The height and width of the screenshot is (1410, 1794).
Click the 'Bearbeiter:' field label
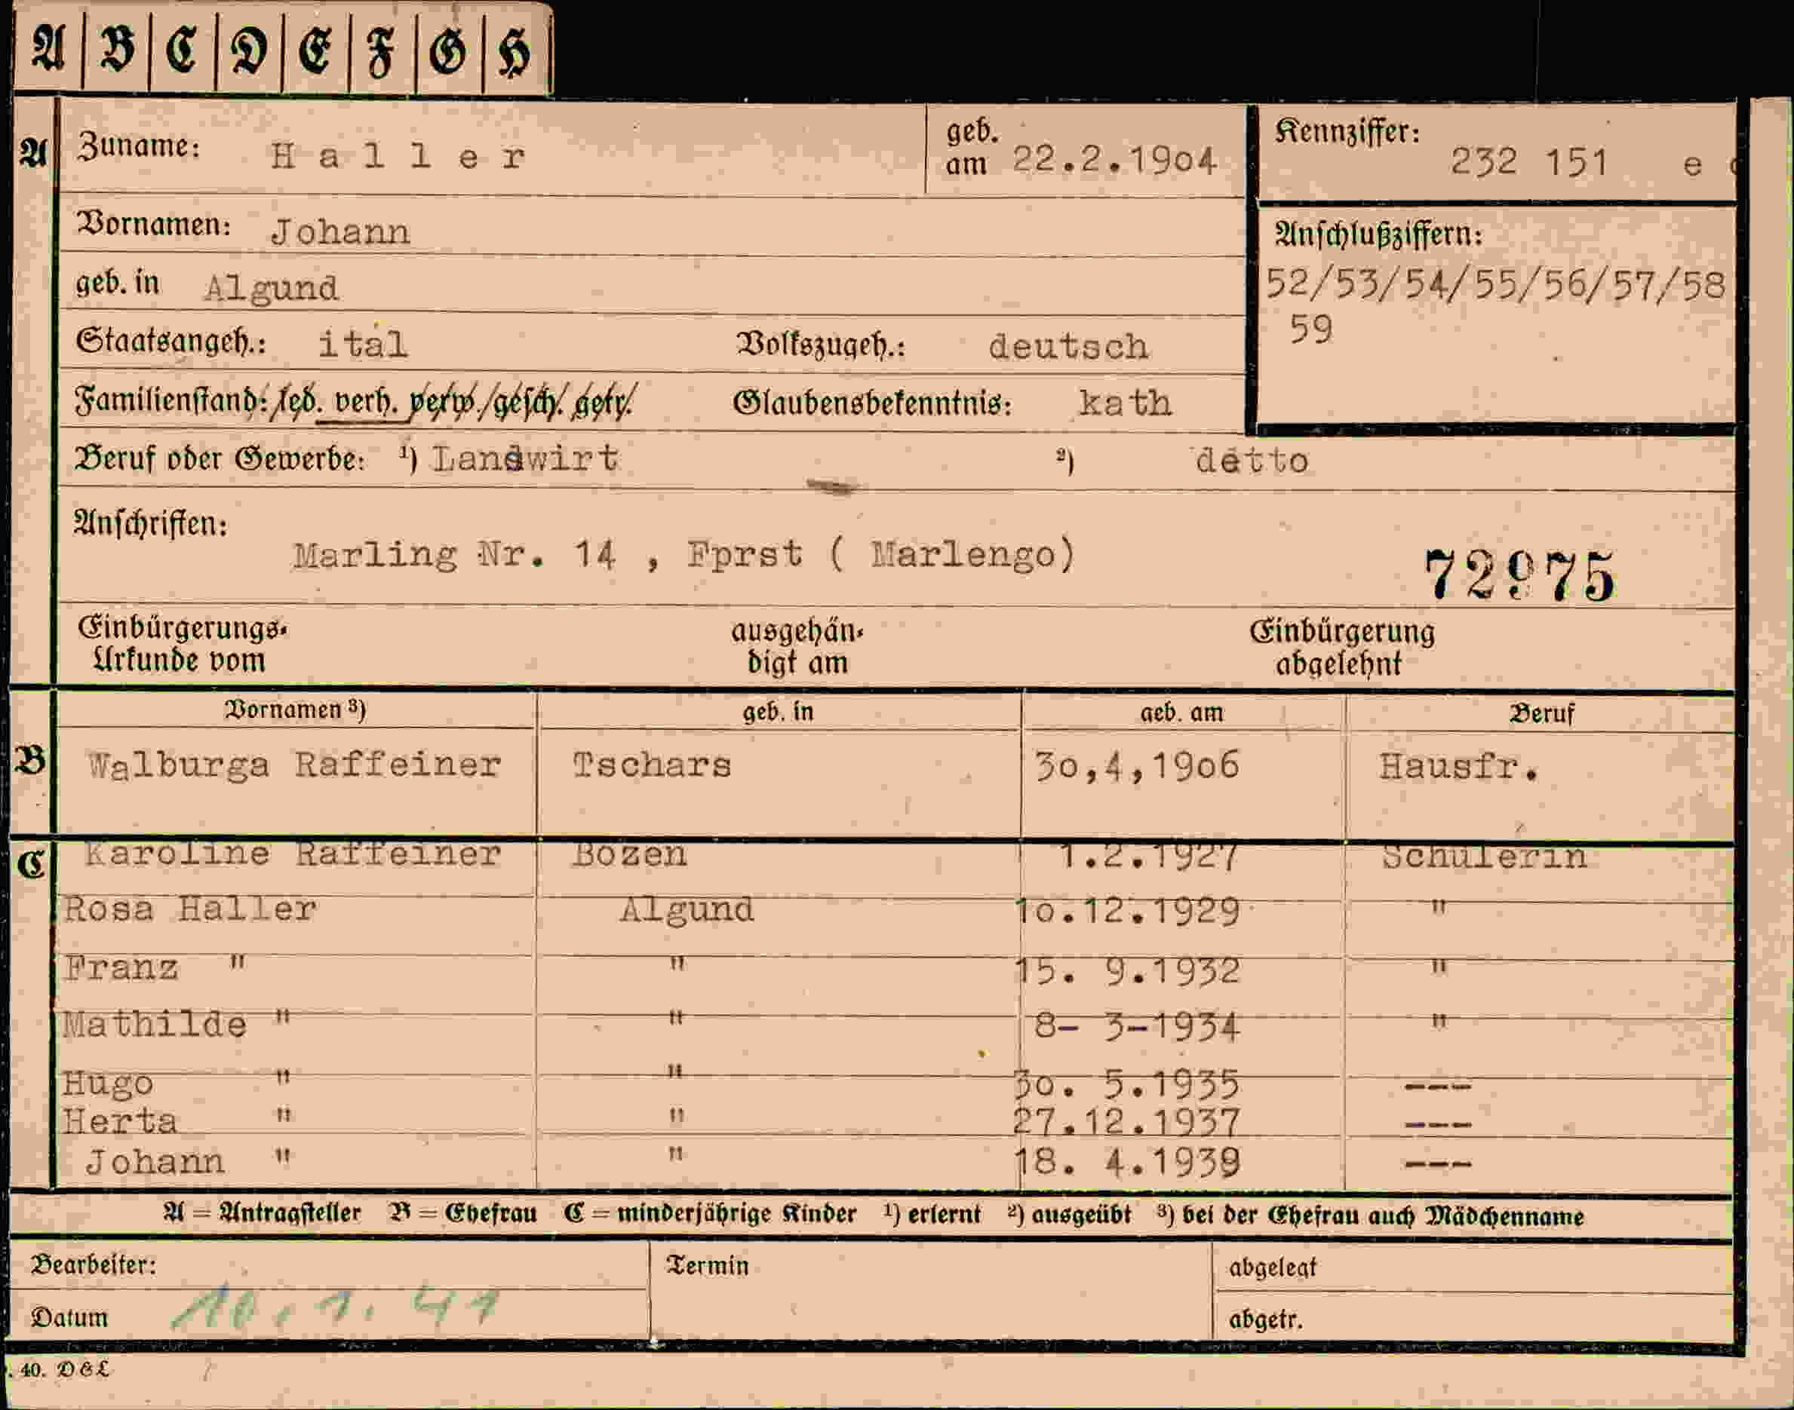[93, 1264]
